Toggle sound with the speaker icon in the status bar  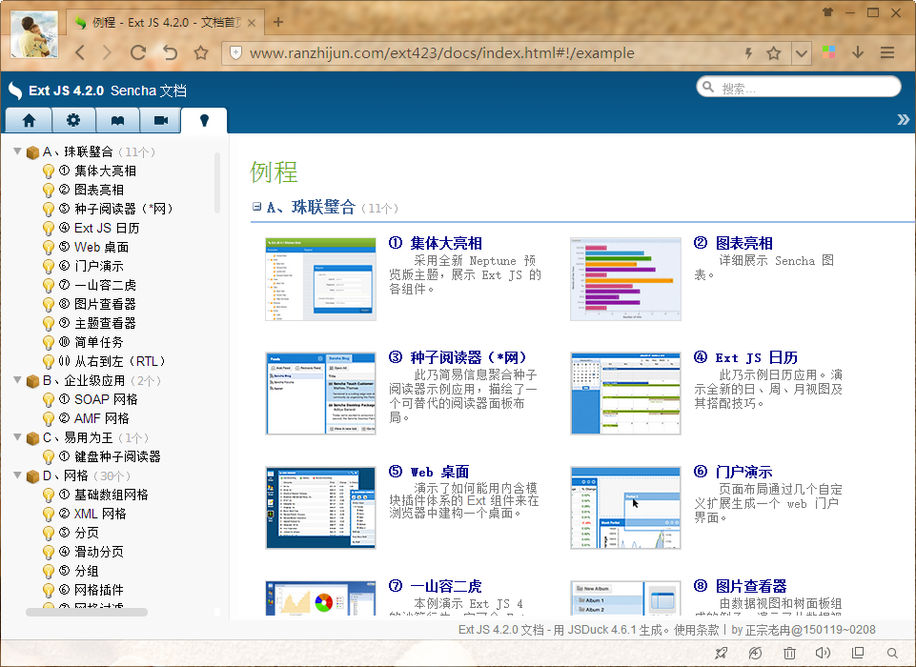pos(823,653)
